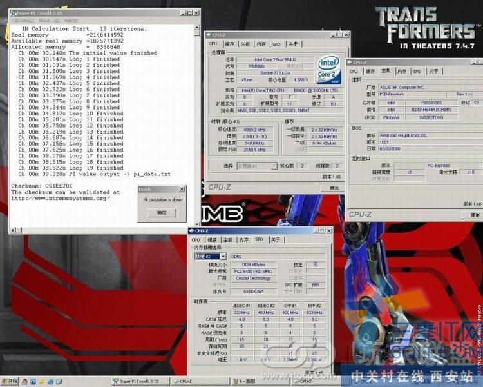
Task: Select the CPU tab in the mainboard CPU-Z window
Action: 354,72
